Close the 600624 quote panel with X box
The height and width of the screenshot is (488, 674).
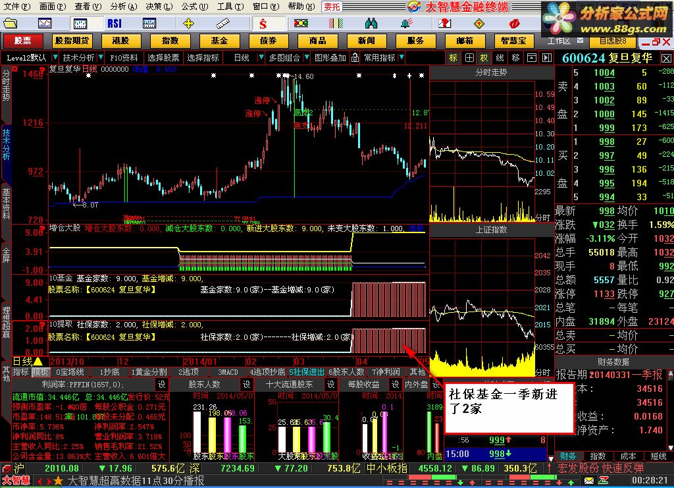[666, 58]
